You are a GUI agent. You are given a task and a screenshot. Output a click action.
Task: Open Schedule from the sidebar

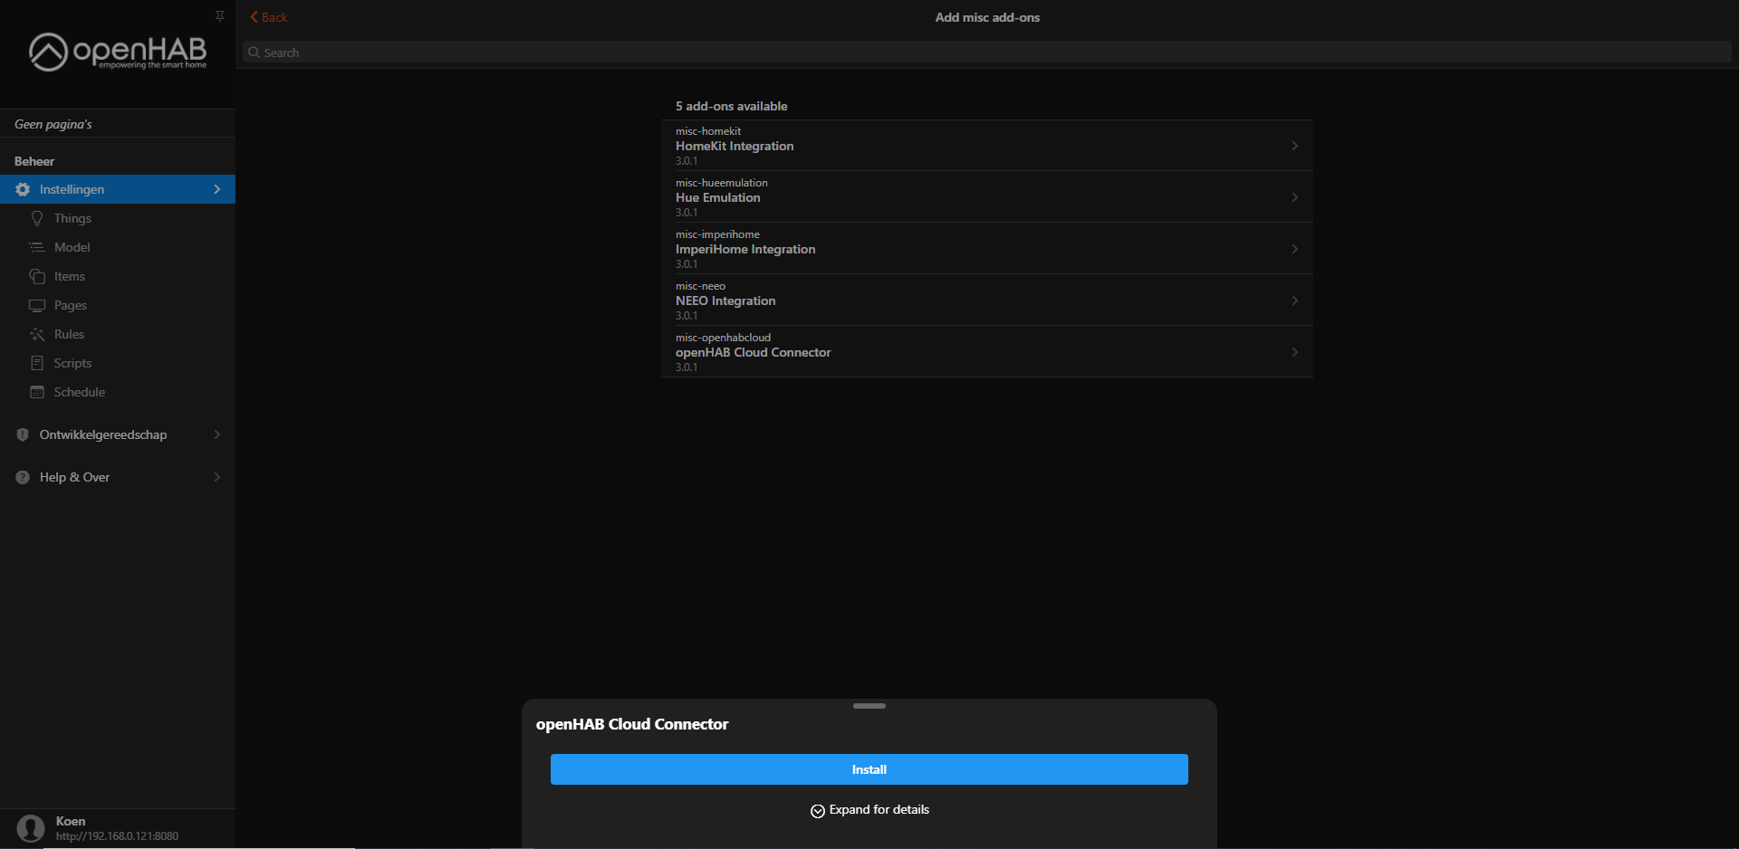[x=118, y=392]
